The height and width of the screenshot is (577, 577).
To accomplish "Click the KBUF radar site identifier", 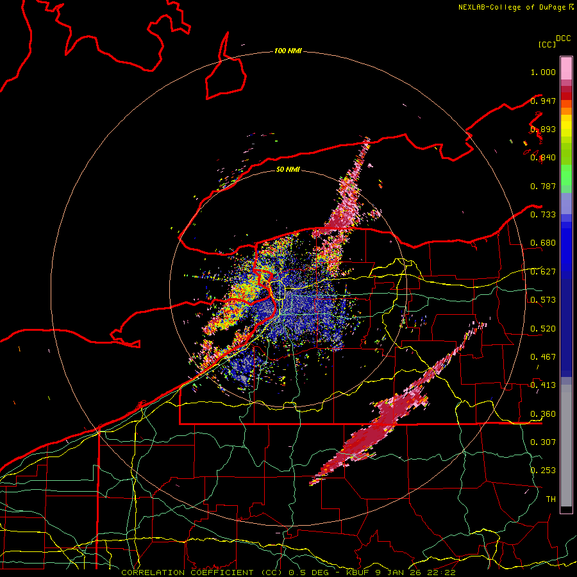I will coord(358,573).
